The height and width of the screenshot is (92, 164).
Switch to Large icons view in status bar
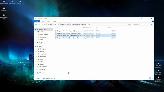152,79
